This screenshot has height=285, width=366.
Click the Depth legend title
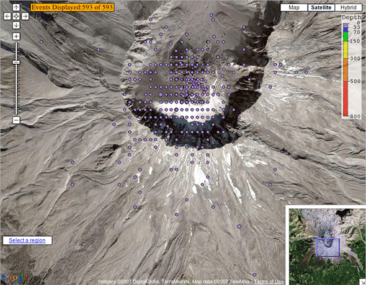click(x=352, y=17)
